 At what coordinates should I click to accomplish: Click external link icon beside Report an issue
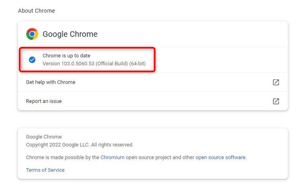point(276,101)
